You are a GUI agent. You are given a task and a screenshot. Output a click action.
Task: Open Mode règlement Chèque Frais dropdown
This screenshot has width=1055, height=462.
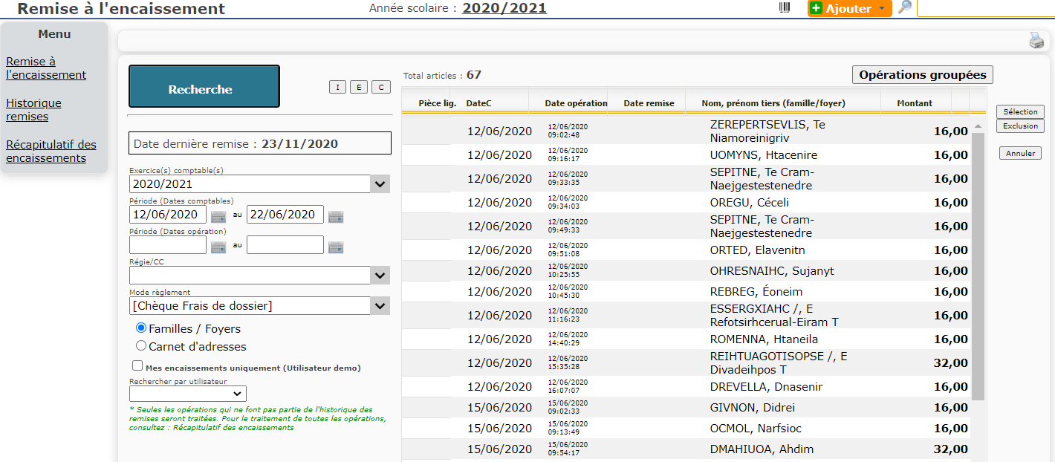380,305
